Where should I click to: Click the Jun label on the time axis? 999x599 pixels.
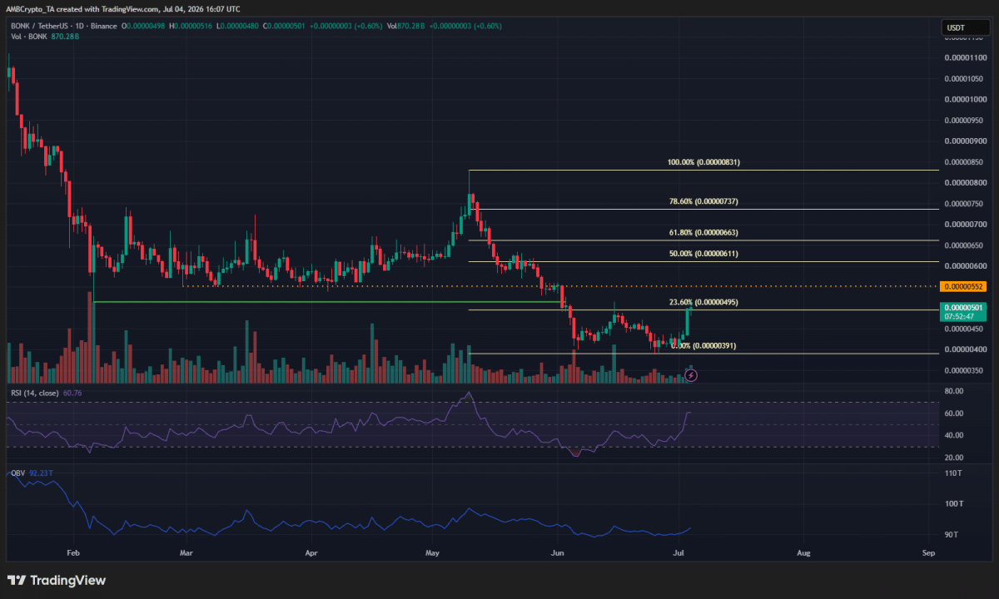coord(557,552)
